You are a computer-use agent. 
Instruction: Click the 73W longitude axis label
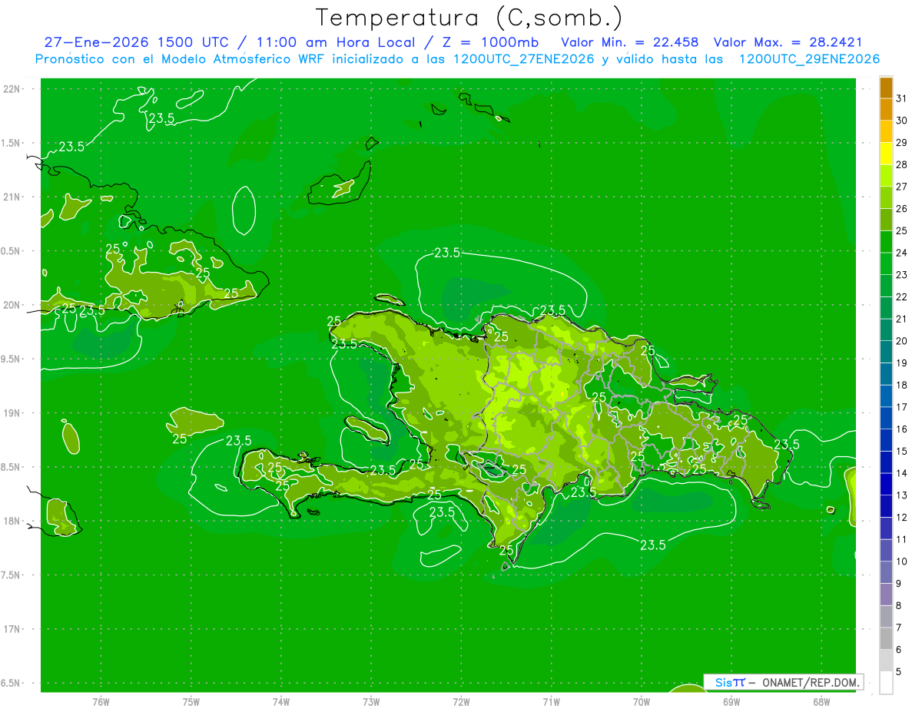click(371, 701)
